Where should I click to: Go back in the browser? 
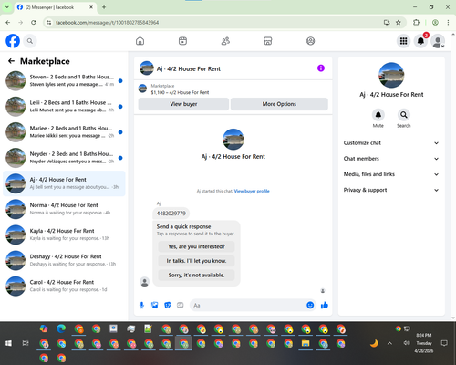(x=8, y=23)
